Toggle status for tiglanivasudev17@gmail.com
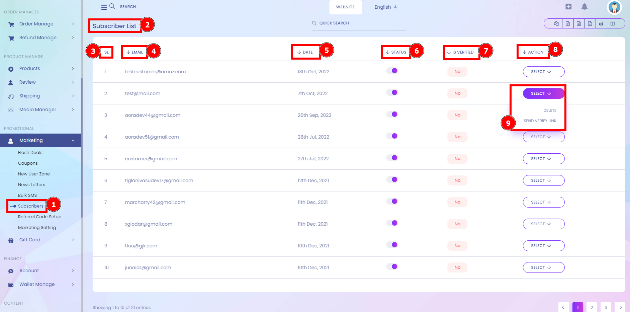 click(x=392, y=179)
